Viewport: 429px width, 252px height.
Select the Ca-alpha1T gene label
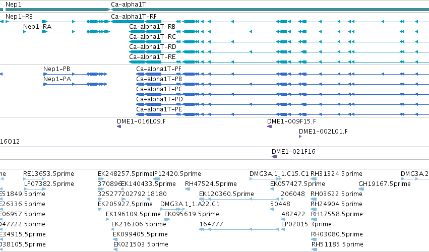tap(129, 5)
